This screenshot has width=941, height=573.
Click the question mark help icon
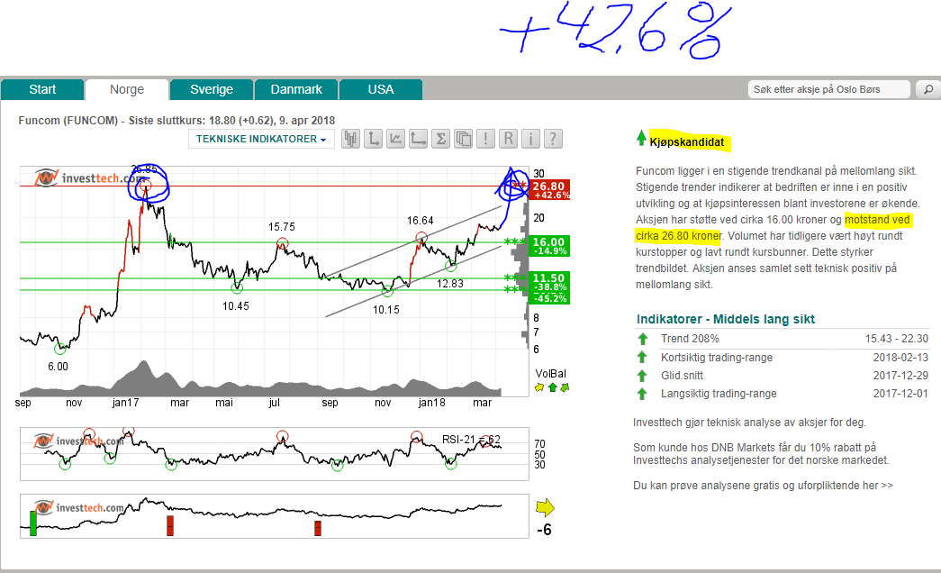coord(553,139)
